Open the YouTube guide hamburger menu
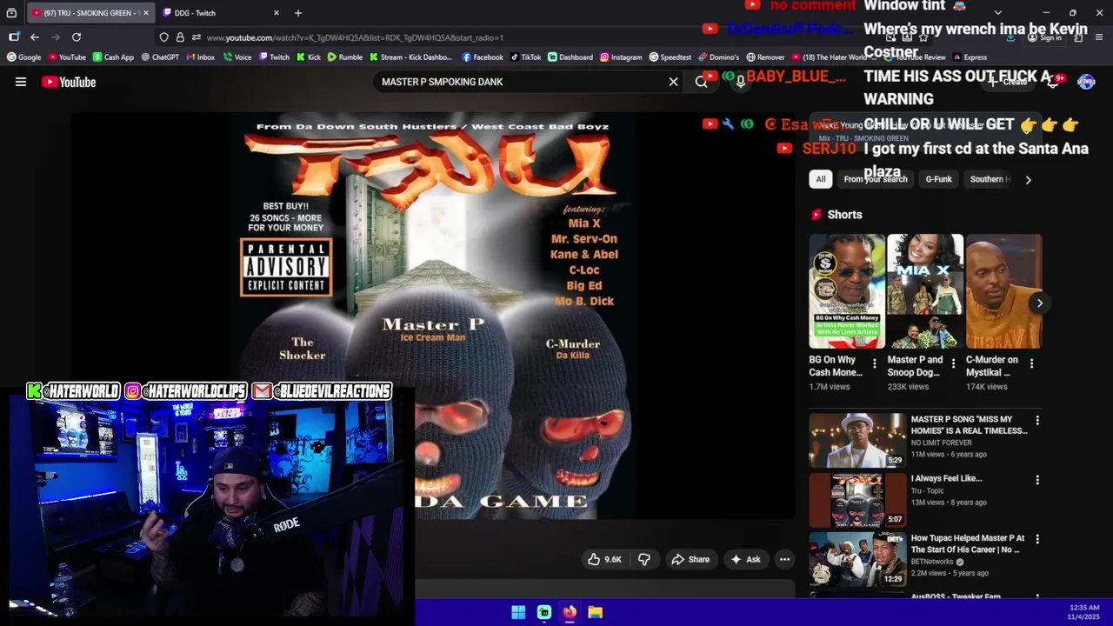 [21, 82]
